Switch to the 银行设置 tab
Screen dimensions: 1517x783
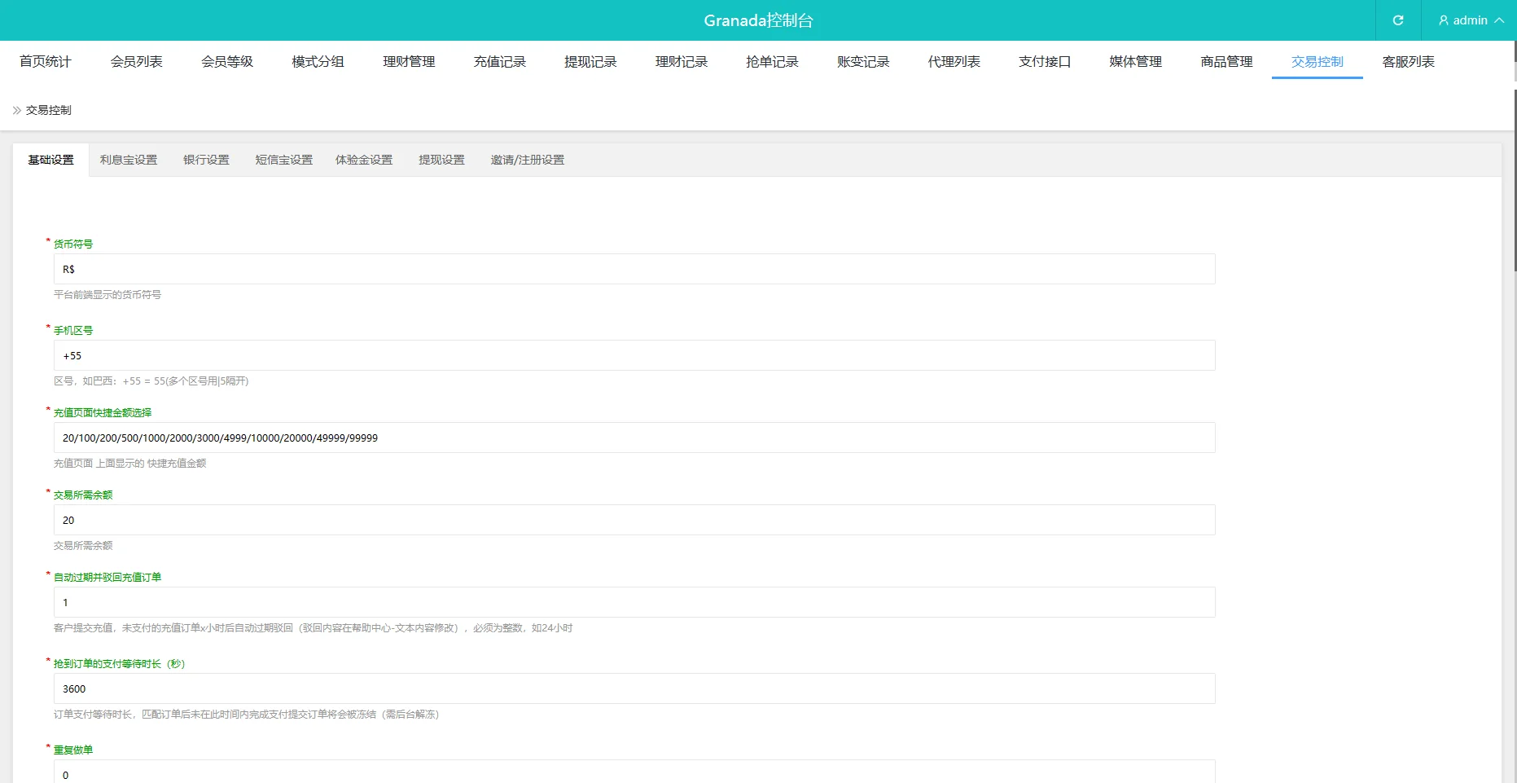click(206, 161)
